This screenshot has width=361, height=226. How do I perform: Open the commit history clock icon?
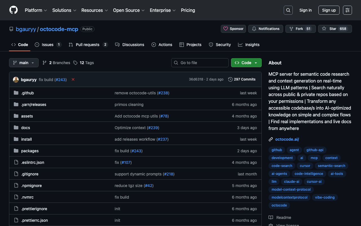tap(230, 79)
